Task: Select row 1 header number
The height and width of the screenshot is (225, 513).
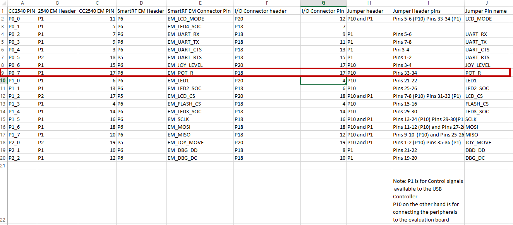Action: pyautogui.click(x=3, y=11)
